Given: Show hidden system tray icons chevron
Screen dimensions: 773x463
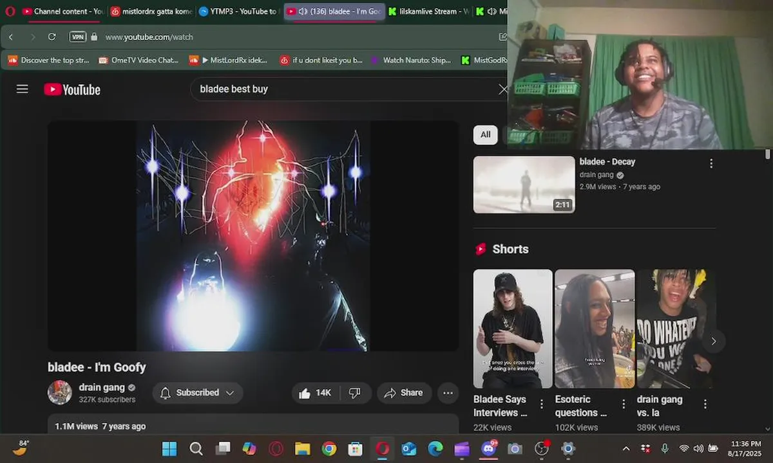Looking at the screenshot, I should coord(626,448).
